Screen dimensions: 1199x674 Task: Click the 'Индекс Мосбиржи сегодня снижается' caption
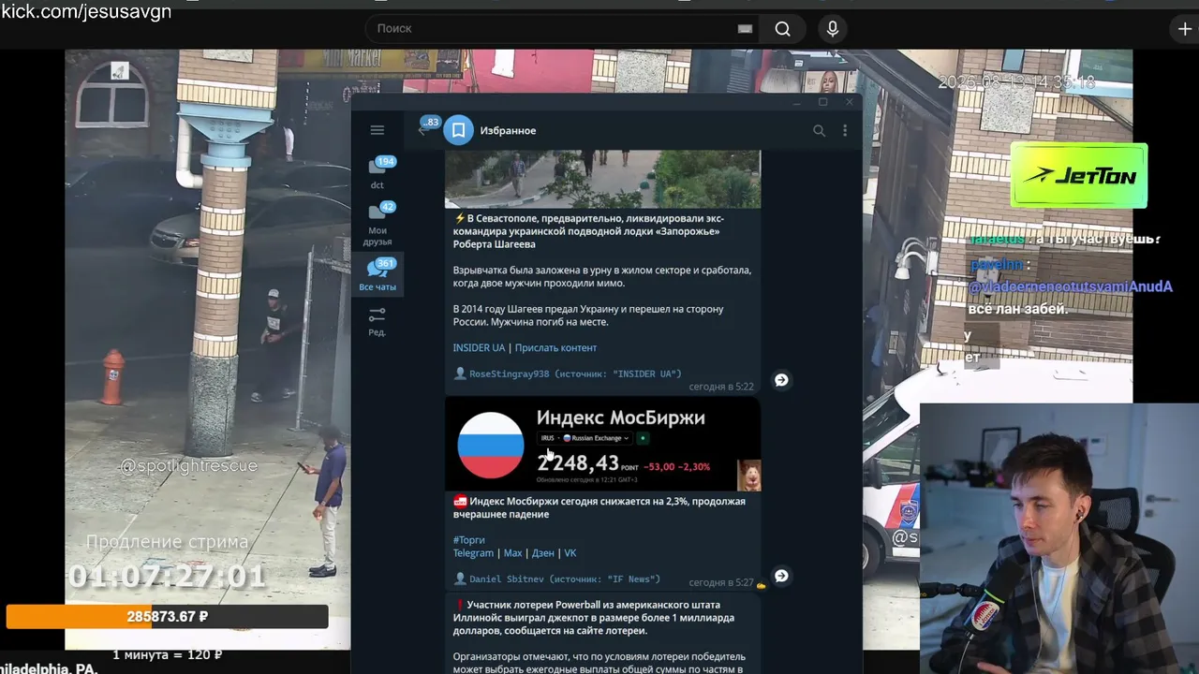click(x=599, y=507)
